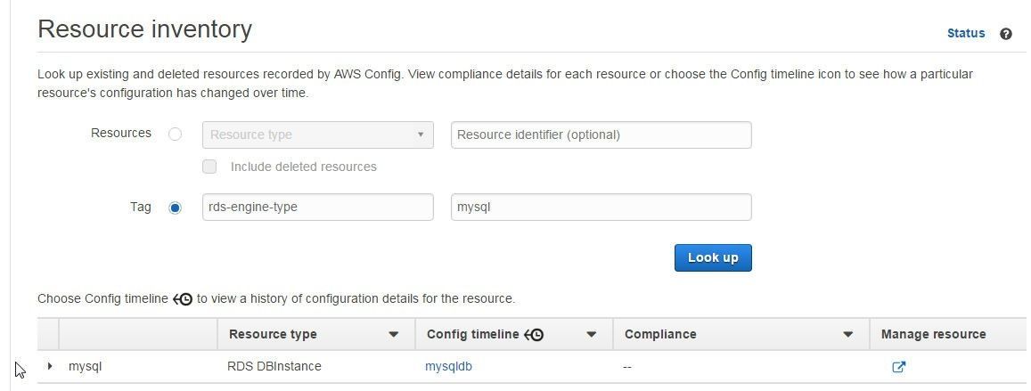This screenshot has width=1031, height=391.
Task: Open the help question mark icon
Action: pyautogui.click(x=1005, y=34)
